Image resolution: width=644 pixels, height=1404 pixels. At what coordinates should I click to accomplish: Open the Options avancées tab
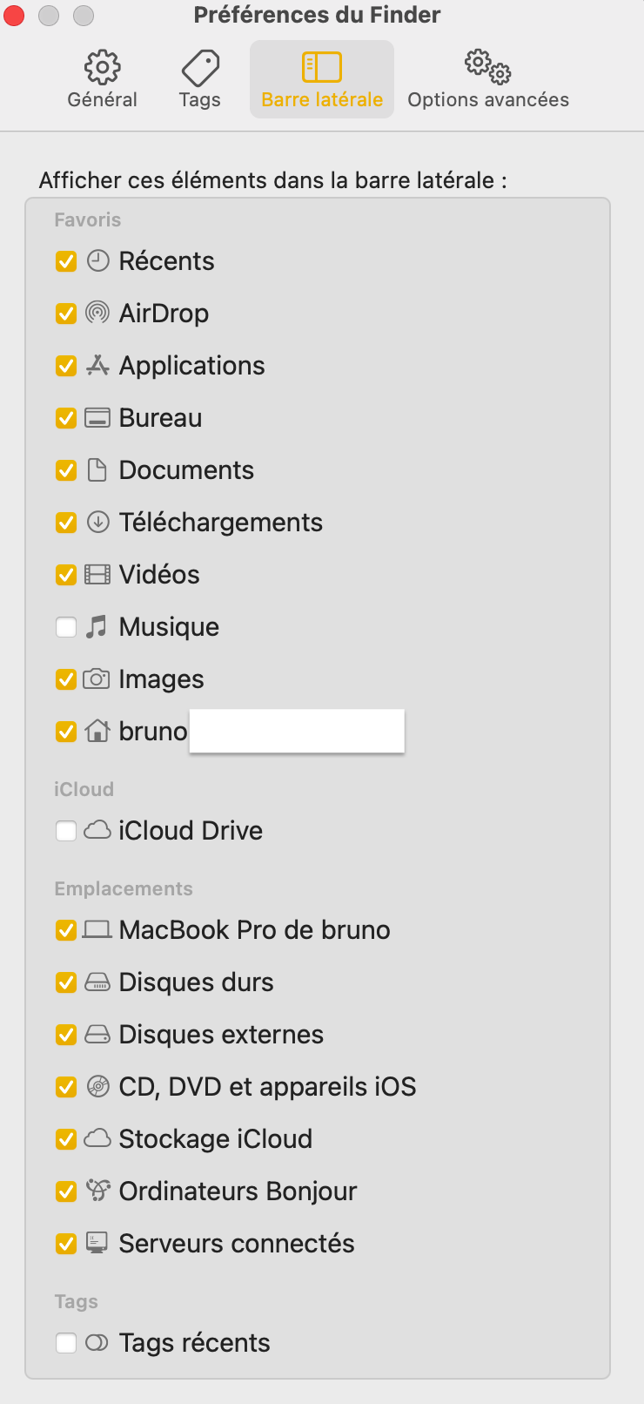pos(488,79)
